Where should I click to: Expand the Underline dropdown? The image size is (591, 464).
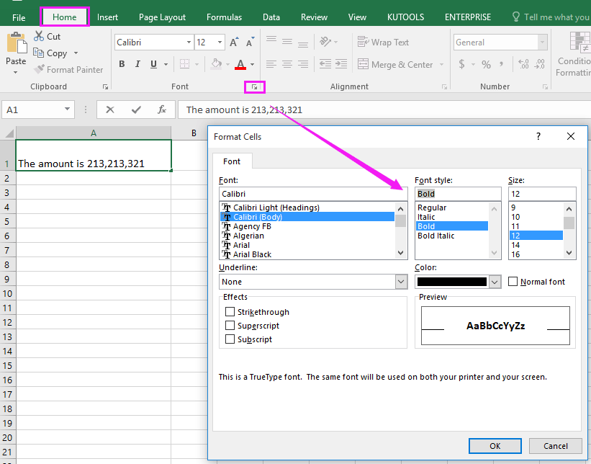click(401, 282)
